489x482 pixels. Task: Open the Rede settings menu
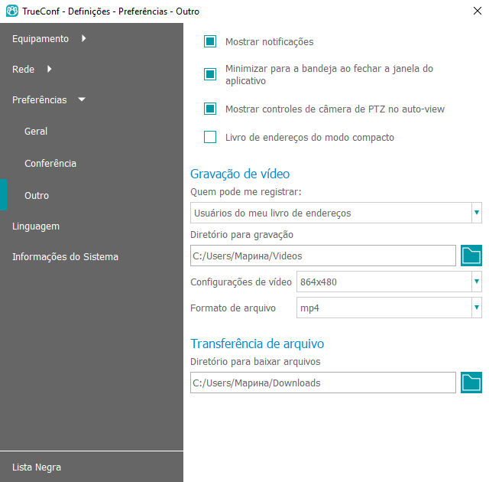coord(23,70)
